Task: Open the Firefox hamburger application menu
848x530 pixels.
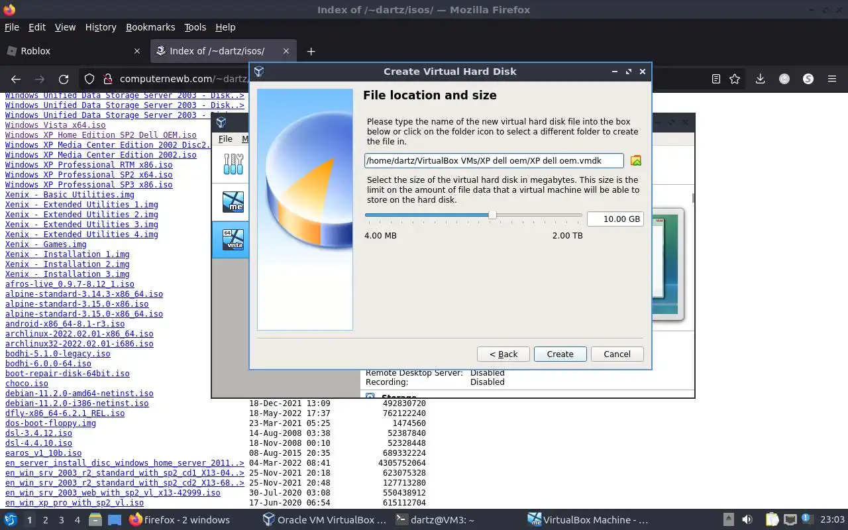Action: pos(832,79)
